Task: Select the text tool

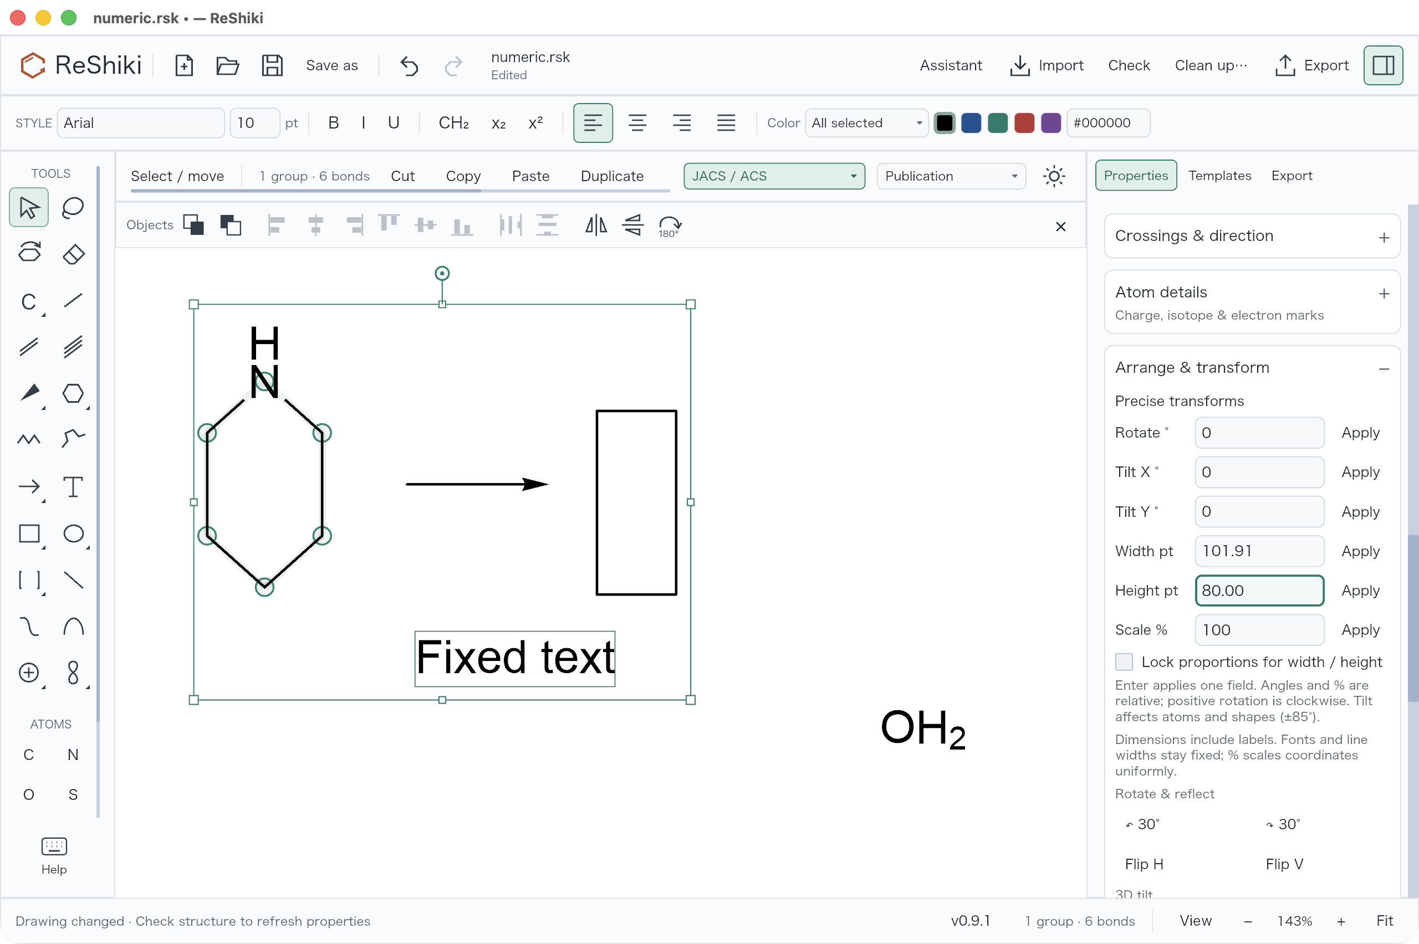Action: [73, 486]
